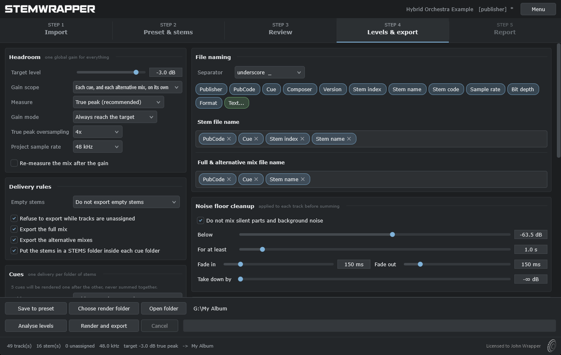Remove PubCode chip from Stem file name
Image resolution: width=561 pixels, height=355 pixels.
(x=229, y=139)
